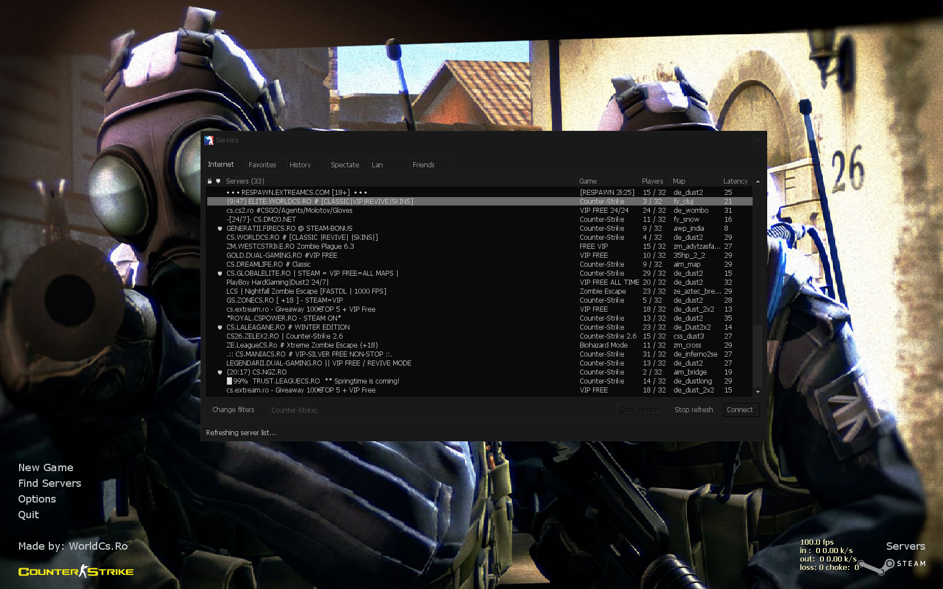The image size is (943, 589).
Task: Select ZE.LeagueCS.Ro # Xtreme Zombie Escape server
Action: click(480, 345)
